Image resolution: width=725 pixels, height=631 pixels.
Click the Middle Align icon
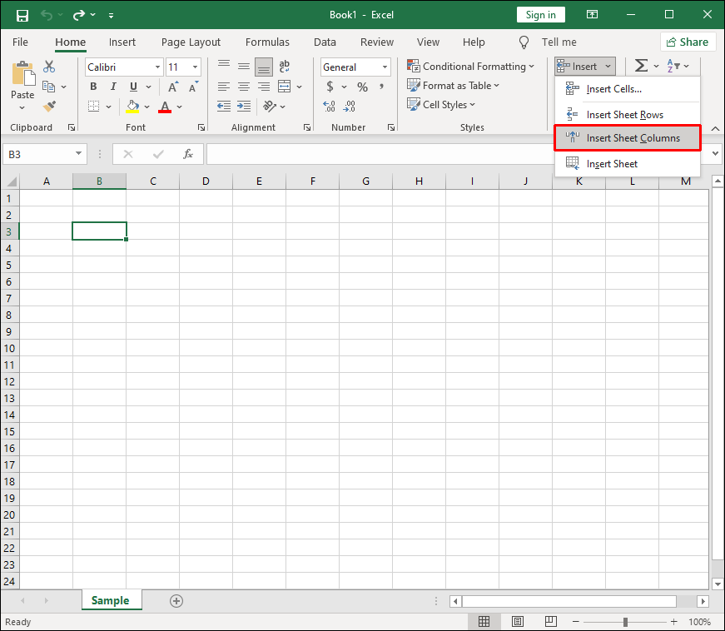pos(244,67)
